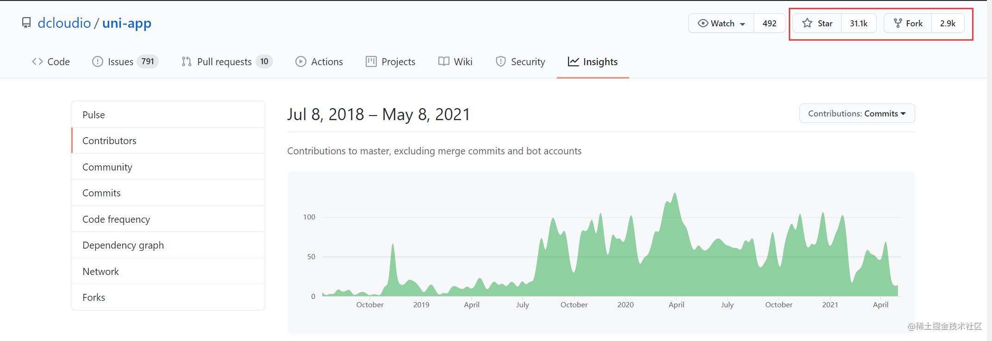The height and width of the screenshot is (341, 992).
Task: Open the uni-app repository link
Action: 127,23
